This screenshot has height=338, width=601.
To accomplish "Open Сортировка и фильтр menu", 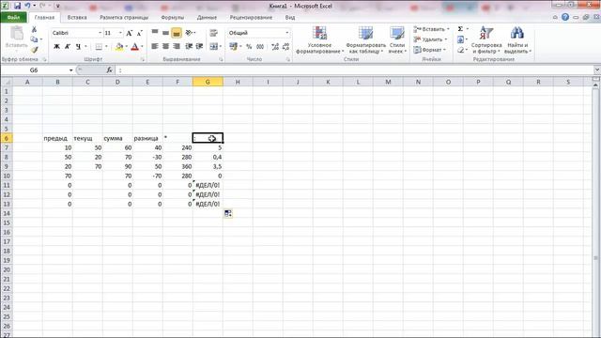I will (x=486, y=39).
